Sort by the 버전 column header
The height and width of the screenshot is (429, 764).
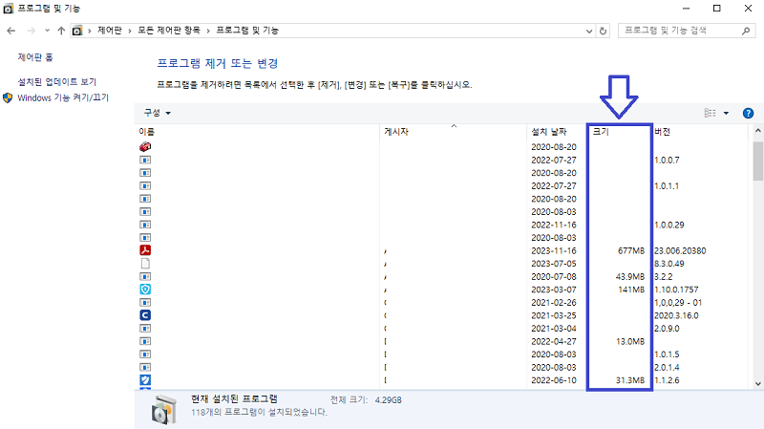tap(662, 132)
